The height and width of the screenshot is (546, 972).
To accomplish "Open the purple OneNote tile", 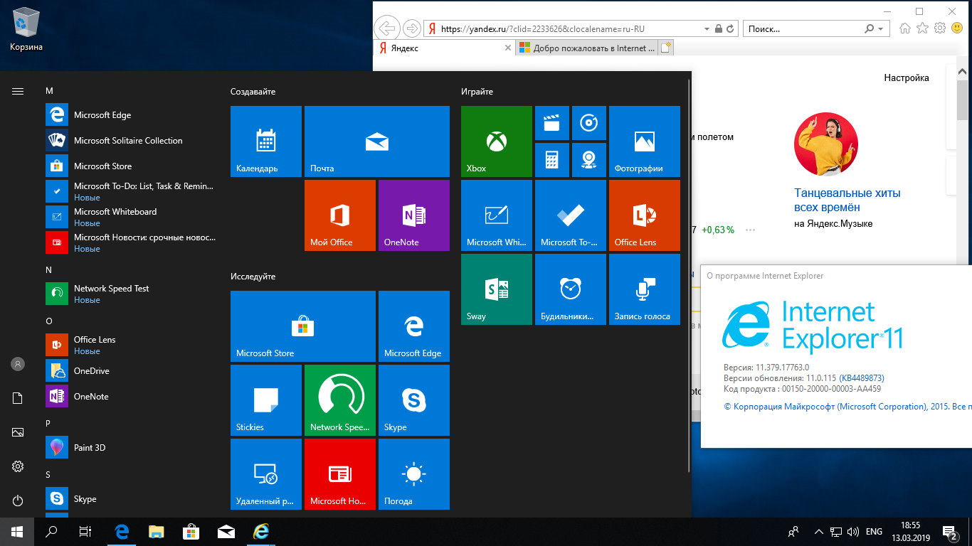I will click(x=414, y=215).
